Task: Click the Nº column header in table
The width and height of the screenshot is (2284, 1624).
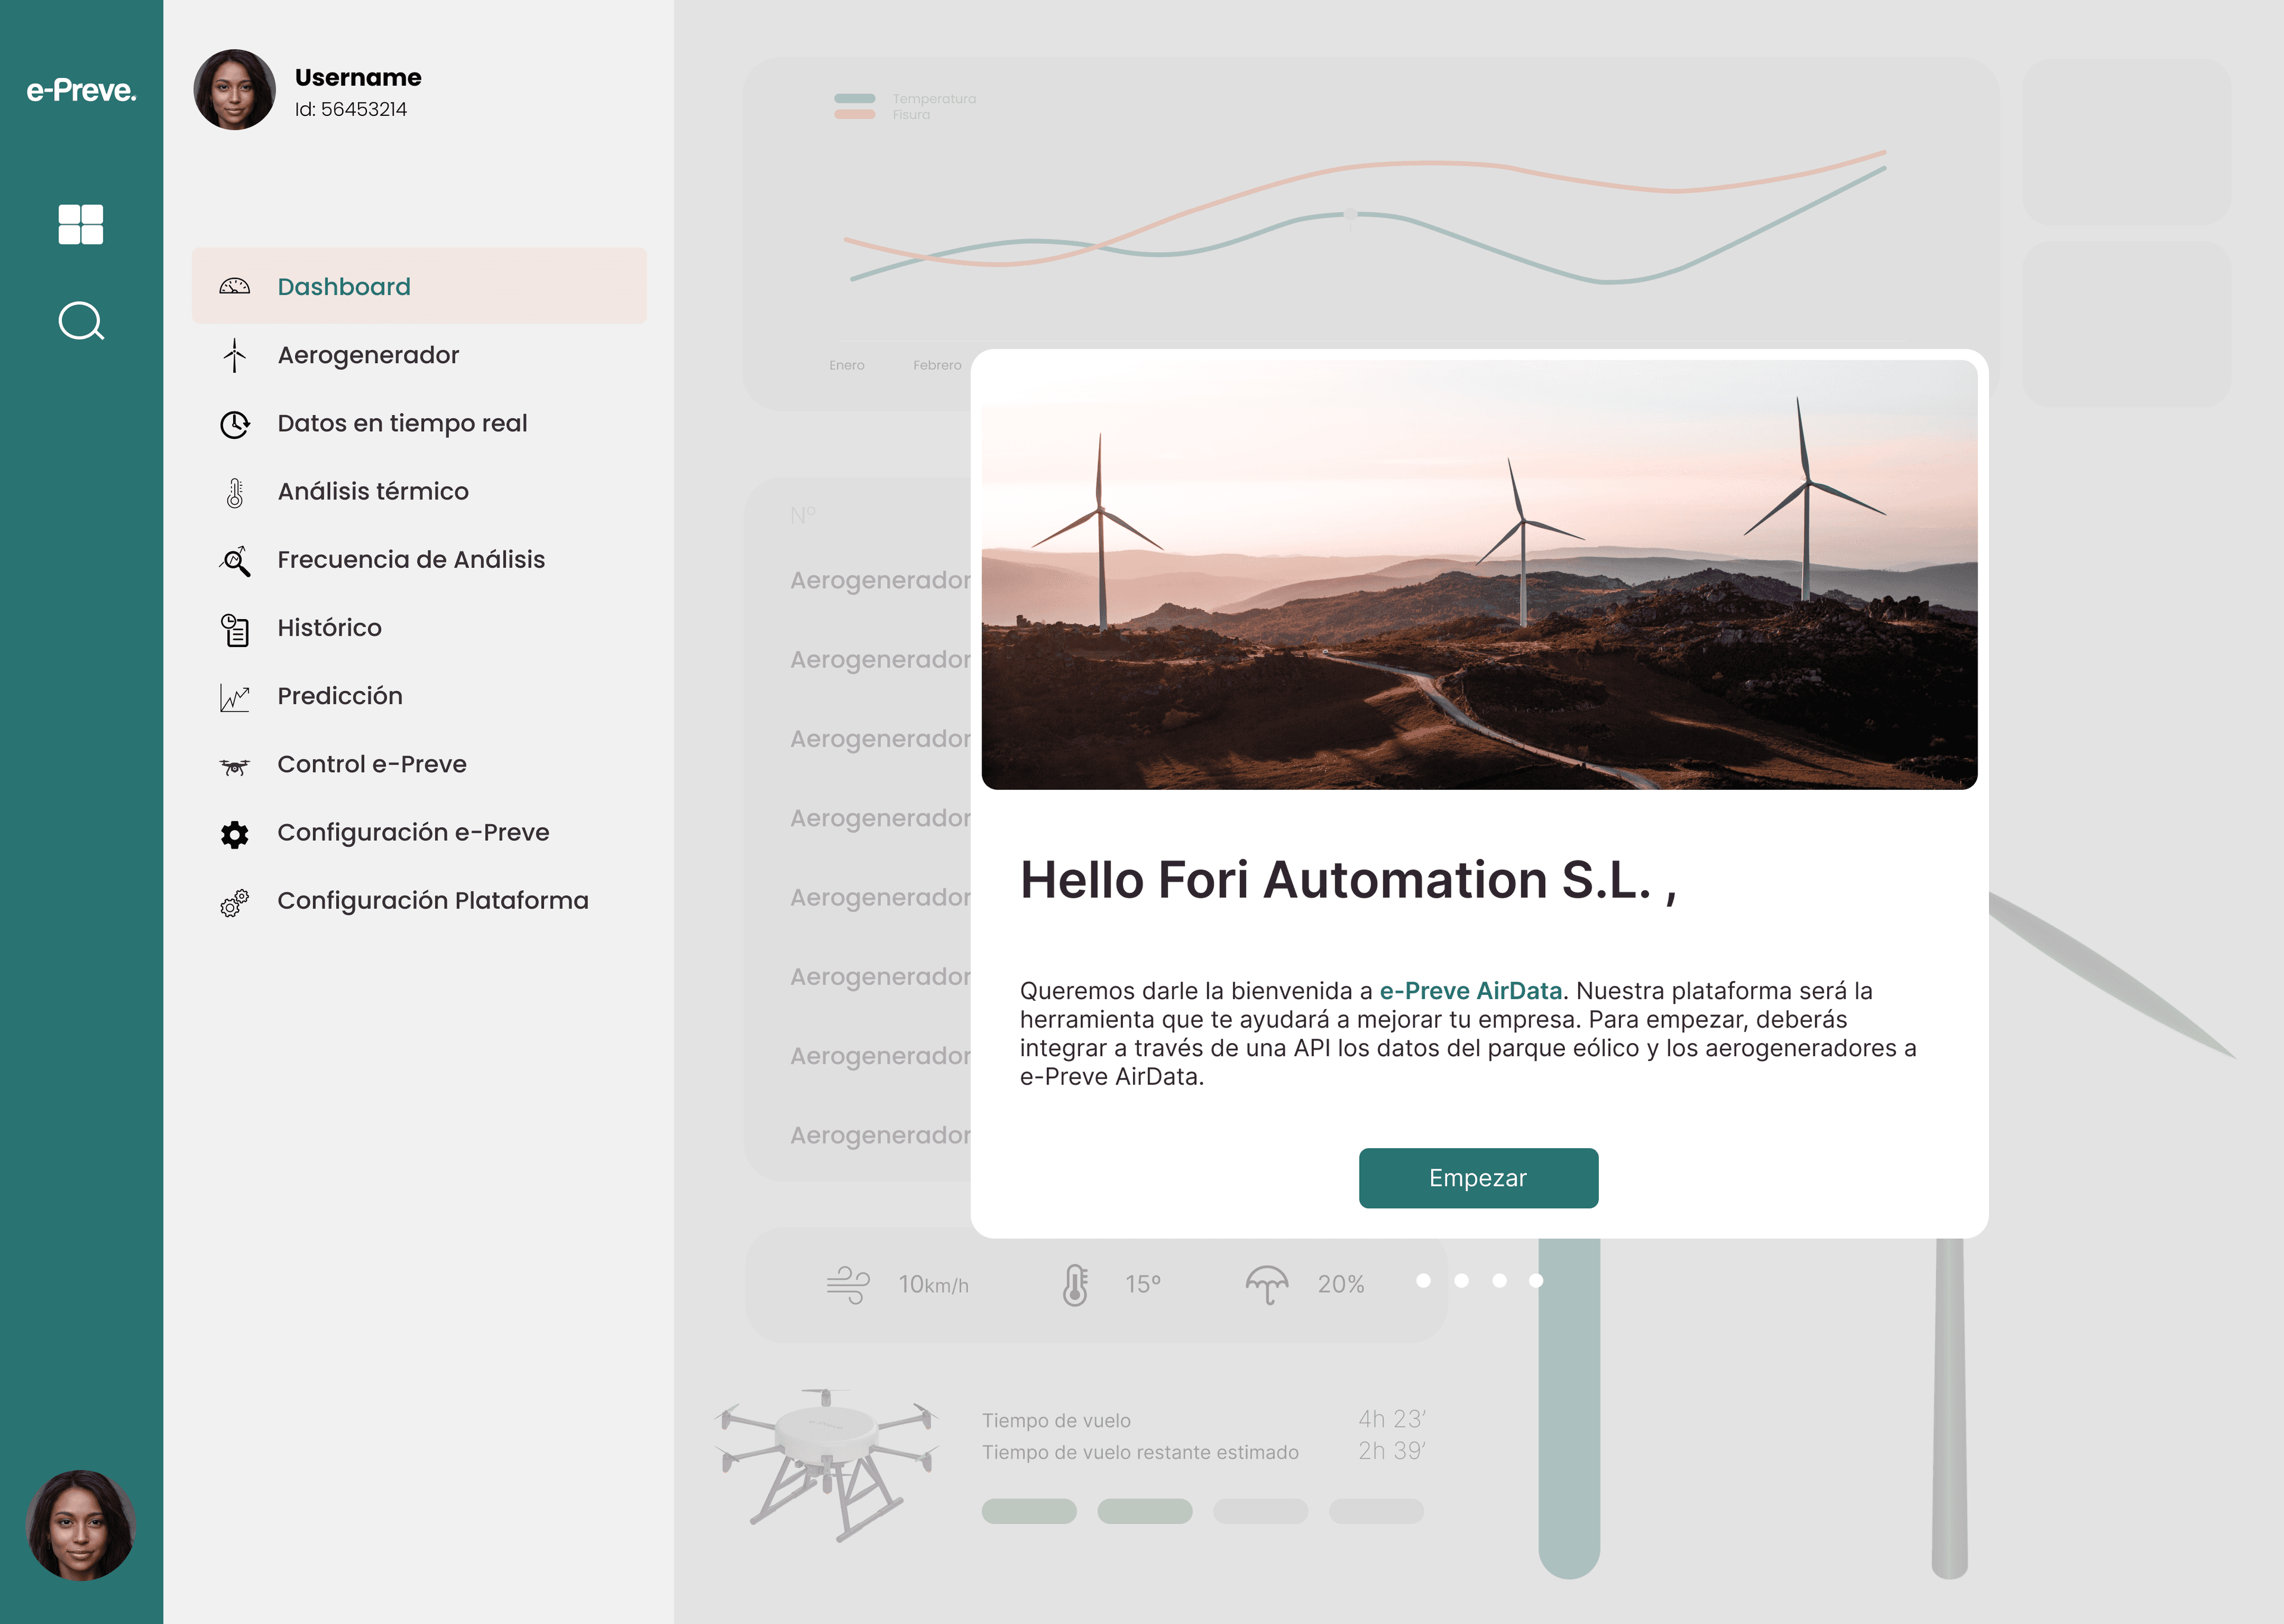Action: (803, 515)
